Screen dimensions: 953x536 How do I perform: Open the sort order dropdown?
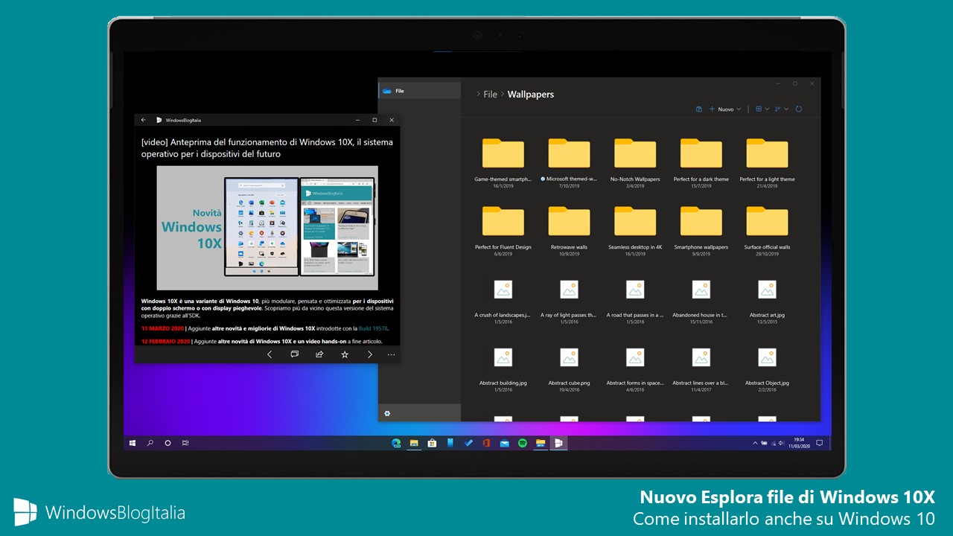click(x=781, y=109)
